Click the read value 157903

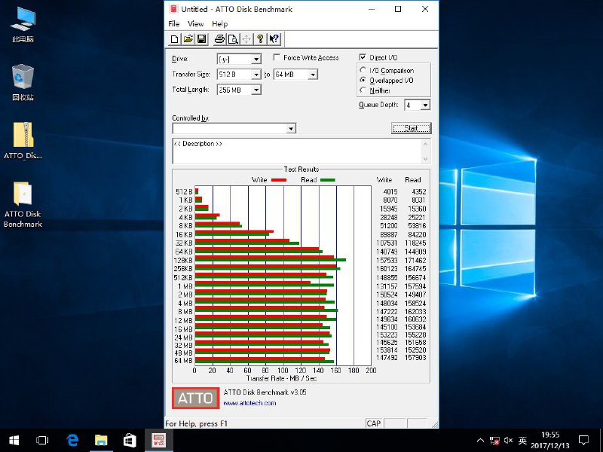tap(415, 357)
